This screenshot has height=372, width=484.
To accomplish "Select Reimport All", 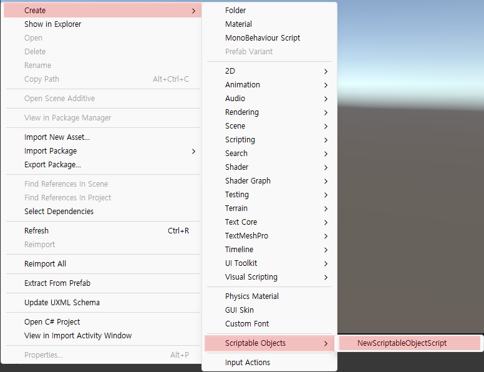I will tap(102, 264).
